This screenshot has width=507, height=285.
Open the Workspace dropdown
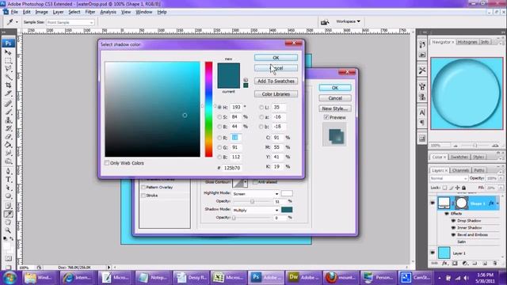[348, 21]
